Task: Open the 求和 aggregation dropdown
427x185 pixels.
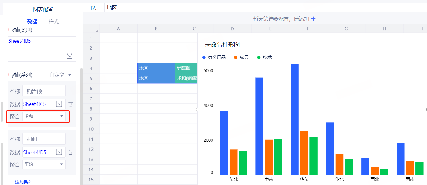Action: (x=44, y=116)
